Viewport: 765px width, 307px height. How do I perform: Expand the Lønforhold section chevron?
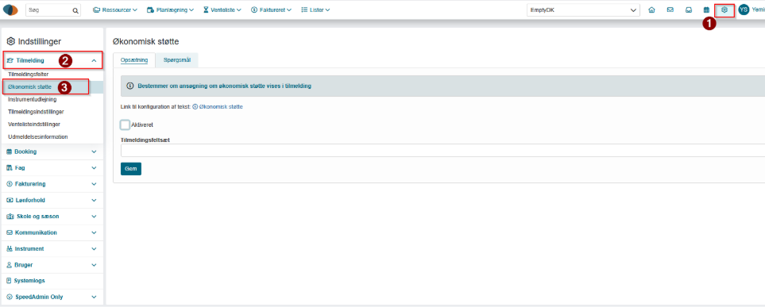[x=95, y=200]
